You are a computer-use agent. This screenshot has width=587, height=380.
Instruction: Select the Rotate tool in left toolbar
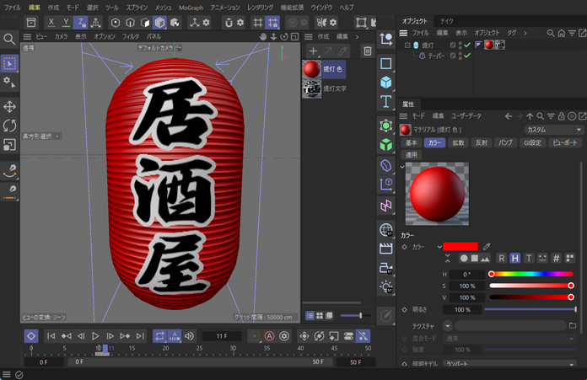(x=10, y=126)
